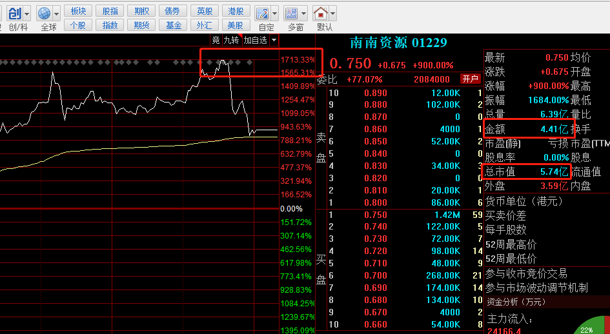Click the stock title 南南资源 01229
This screenshot has width=610, height=334.
pos(399,43)
